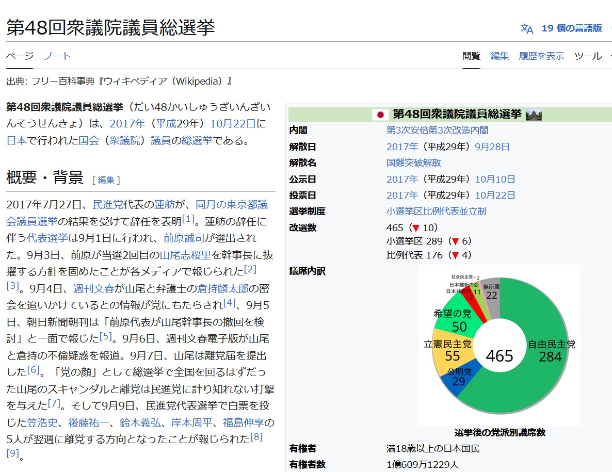
Task: Jump to citation 6
Action: pos(33,369)
